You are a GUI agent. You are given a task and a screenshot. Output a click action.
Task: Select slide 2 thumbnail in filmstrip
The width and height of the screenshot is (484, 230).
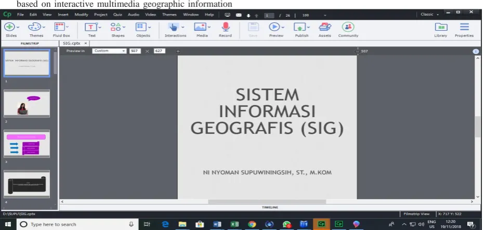pyautogui.click(x=27, y=103)
